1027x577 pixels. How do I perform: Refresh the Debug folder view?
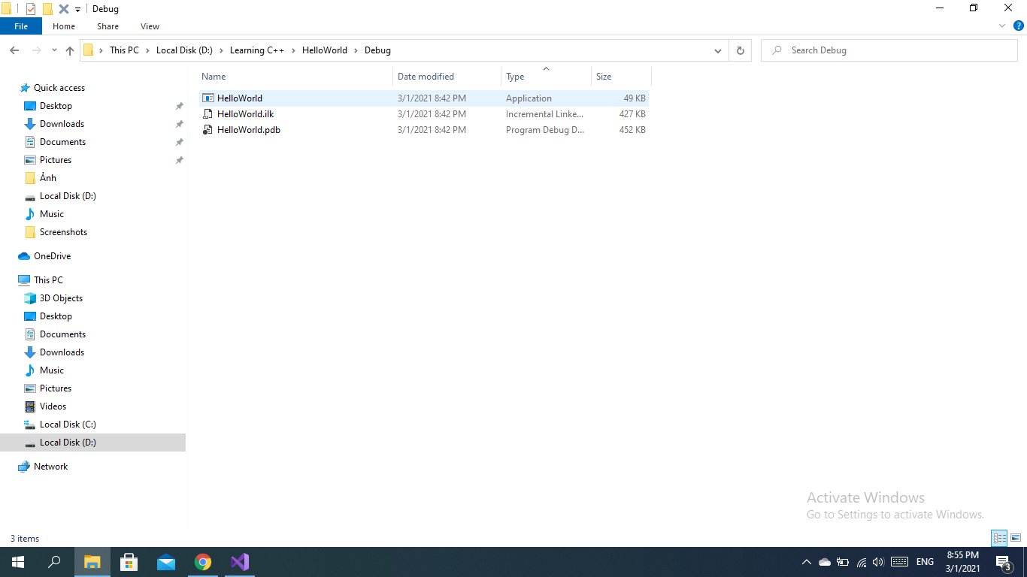coord(740,50)
